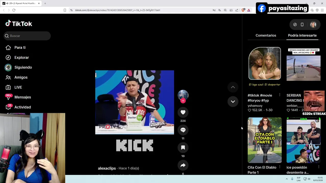Open the ice poseidón video thumbnail
Viewport: 326px width, 183px height.
click(304, 140)
